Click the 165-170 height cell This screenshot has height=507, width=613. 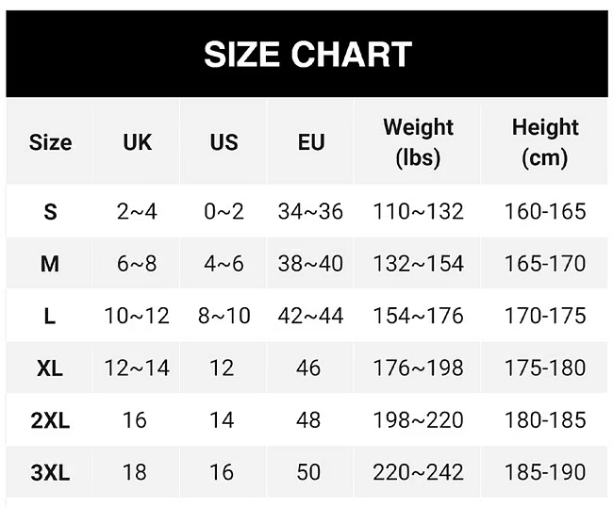point(545,263)
